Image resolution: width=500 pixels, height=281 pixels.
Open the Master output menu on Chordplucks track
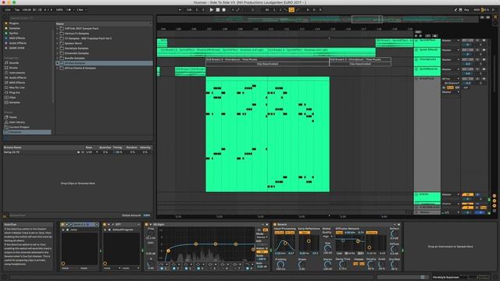(451, 59)
